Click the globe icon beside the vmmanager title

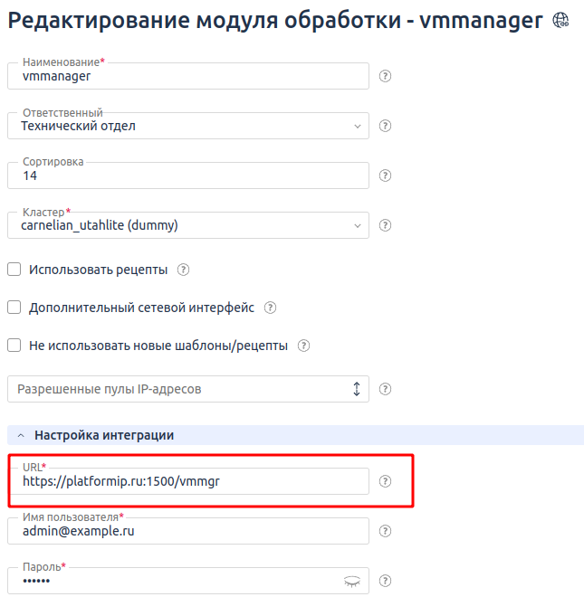pos(560,21)
